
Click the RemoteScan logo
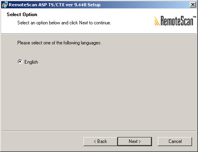[x=175, y=20]
